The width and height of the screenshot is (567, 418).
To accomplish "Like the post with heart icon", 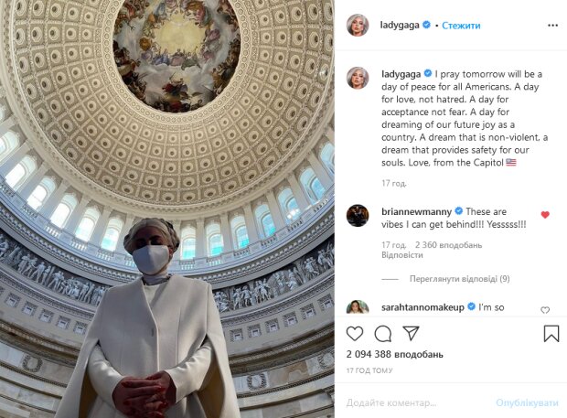I will point(355,333).
